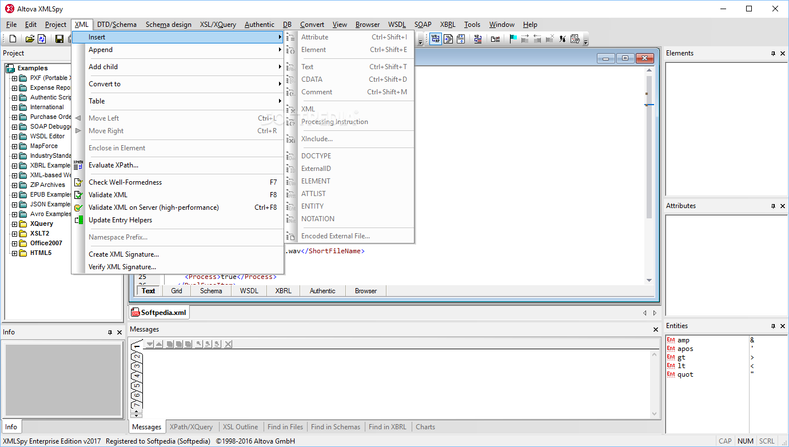Switch to the Grid view tab
This screenshot has width=789, height=447.
177,291
